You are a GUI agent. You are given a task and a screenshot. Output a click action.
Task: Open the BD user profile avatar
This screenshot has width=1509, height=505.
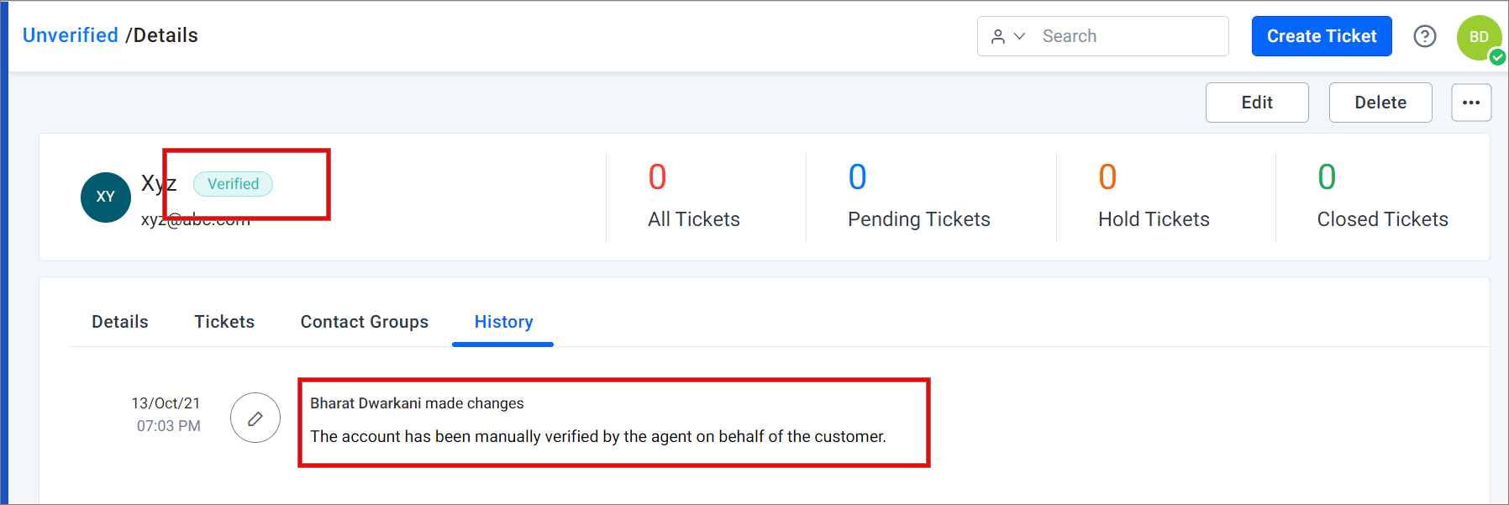1479,37
